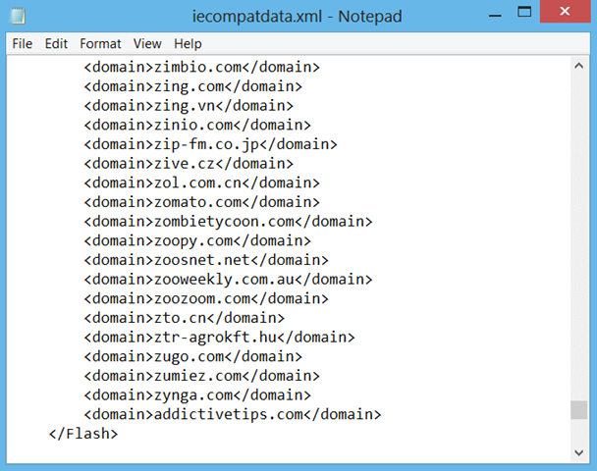The width and height of the screenshot is (597, 471).
Task: Click the line containing zombietycoon.com
Action: point(228,222)
